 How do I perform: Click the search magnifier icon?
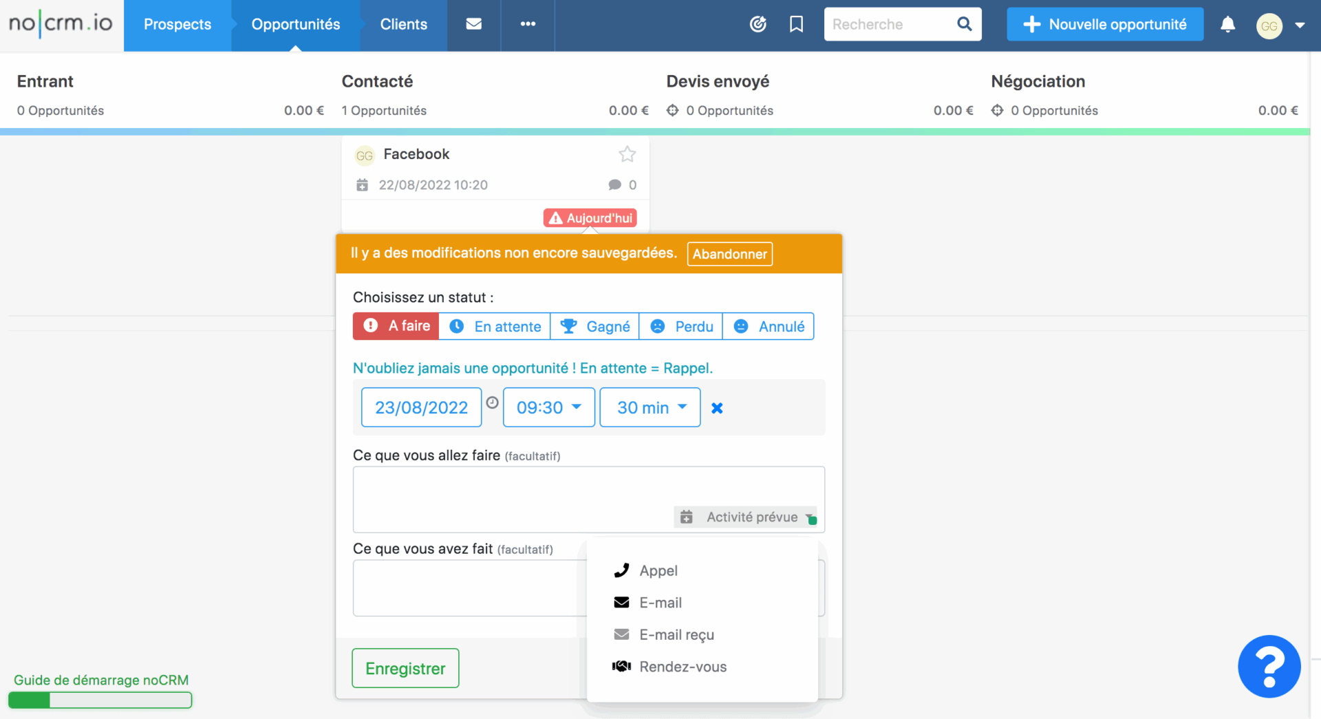[x=965, y=25]
